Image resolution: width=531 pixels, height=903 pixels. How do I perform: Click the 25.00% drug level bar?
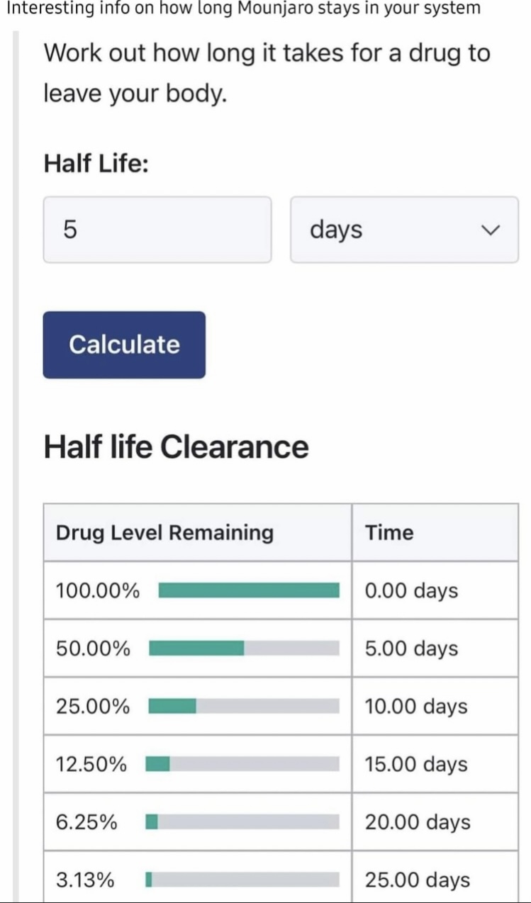point(244,707)
